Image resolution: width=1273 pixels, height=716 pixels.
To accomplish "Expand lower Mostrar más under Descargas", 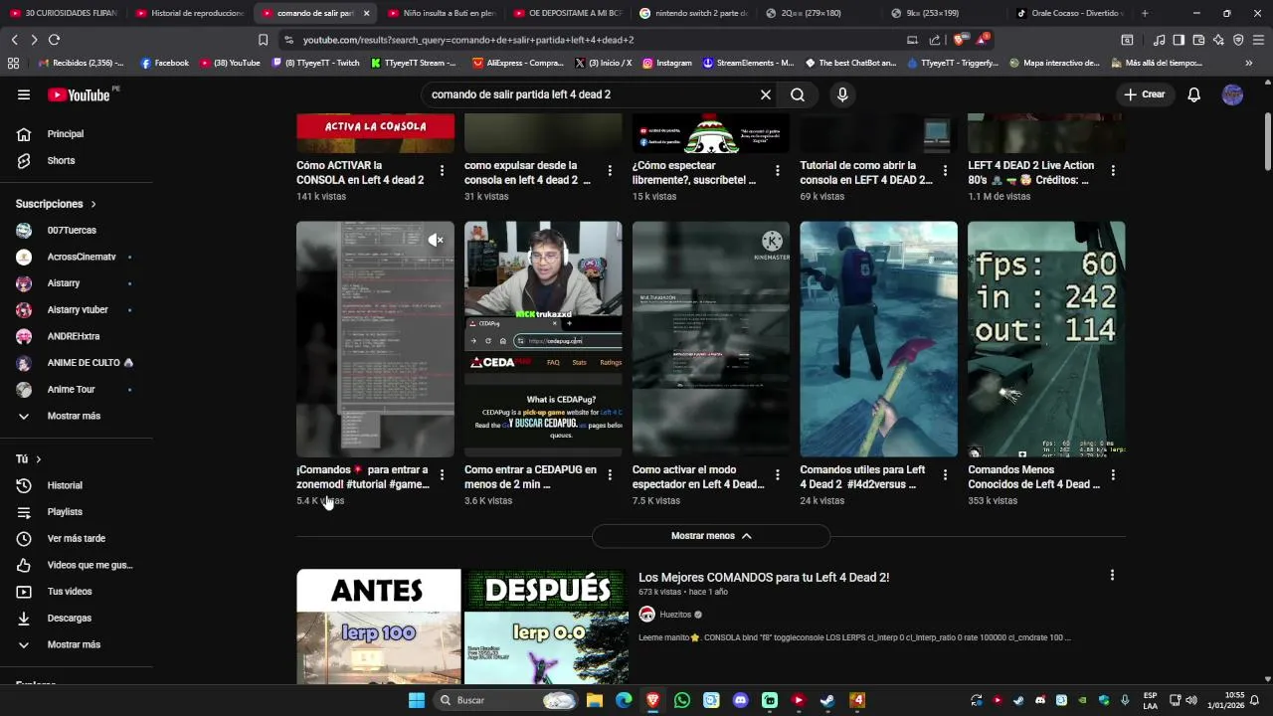I will [x=74, y=644].
